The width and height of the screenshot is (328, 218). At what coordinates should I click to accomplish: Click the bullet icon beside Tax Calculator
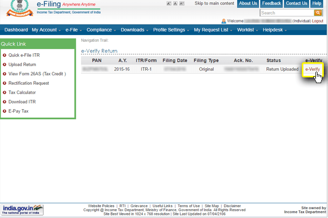(x=5, y=93)
